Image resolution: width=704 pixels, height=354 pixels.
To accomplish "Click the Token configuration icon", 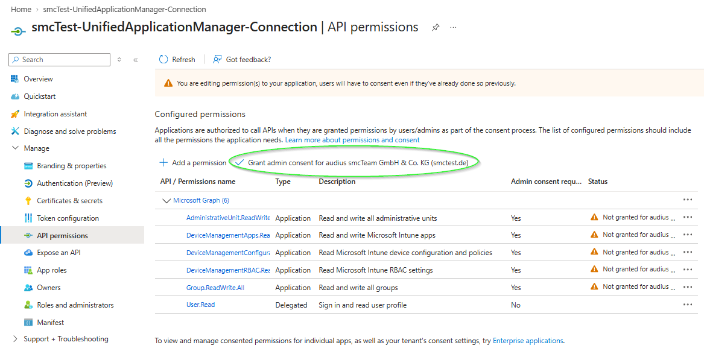I will point(28,218).
